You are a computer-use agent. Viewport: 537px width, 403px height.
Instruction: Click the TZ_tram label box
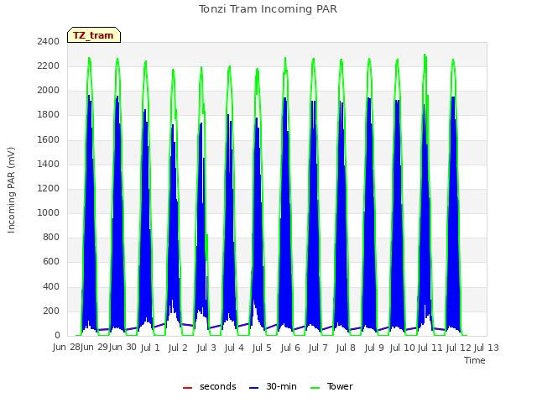click(94, 35)
